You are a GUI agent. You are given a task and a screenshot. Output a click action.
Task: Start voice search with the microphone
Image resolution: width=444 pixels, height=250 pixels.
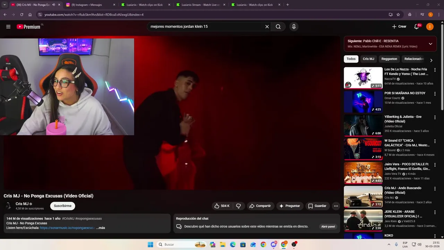[x=294, y=27]
